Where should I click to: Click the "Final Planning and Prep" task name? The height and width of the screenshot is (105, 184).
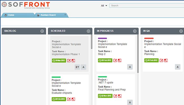(112, 90)
